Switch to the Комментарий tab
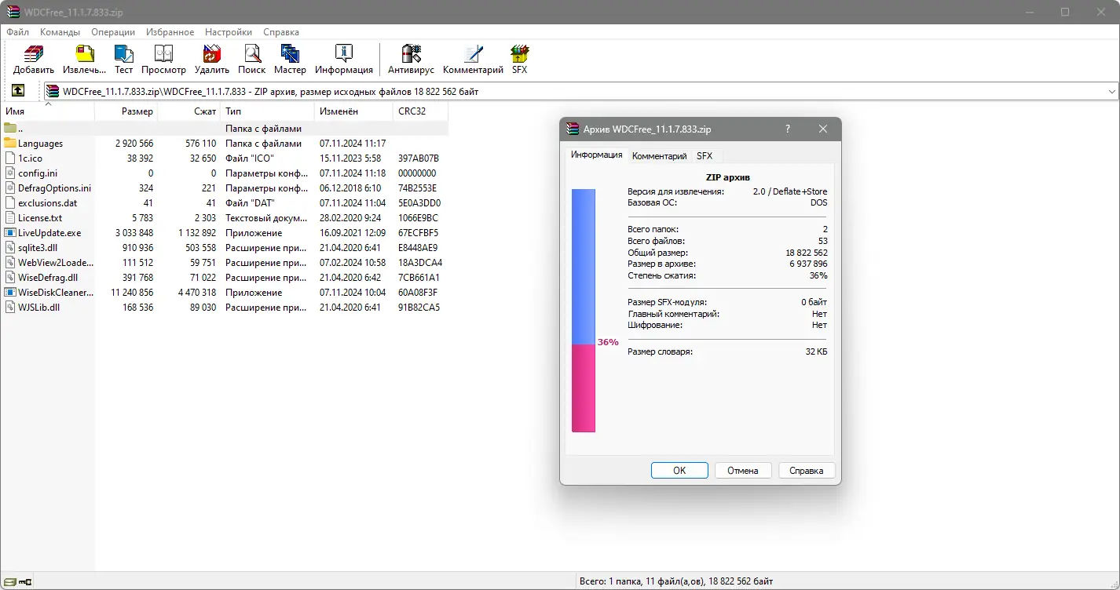This screenshot has height=590, width=1120. pyautogui.click(x=659, y=155)
